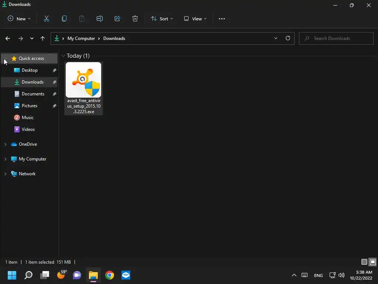Open the New item dropdown

point(19,18)
